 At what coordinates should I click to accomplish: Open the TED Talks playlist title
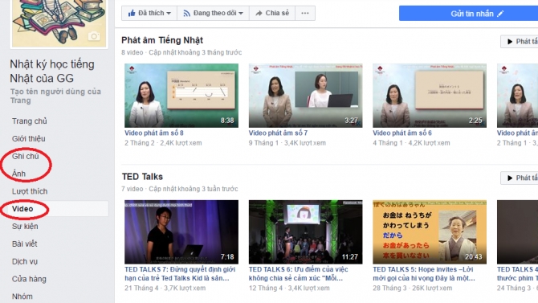pyautogui.click(x=142, y=177)
